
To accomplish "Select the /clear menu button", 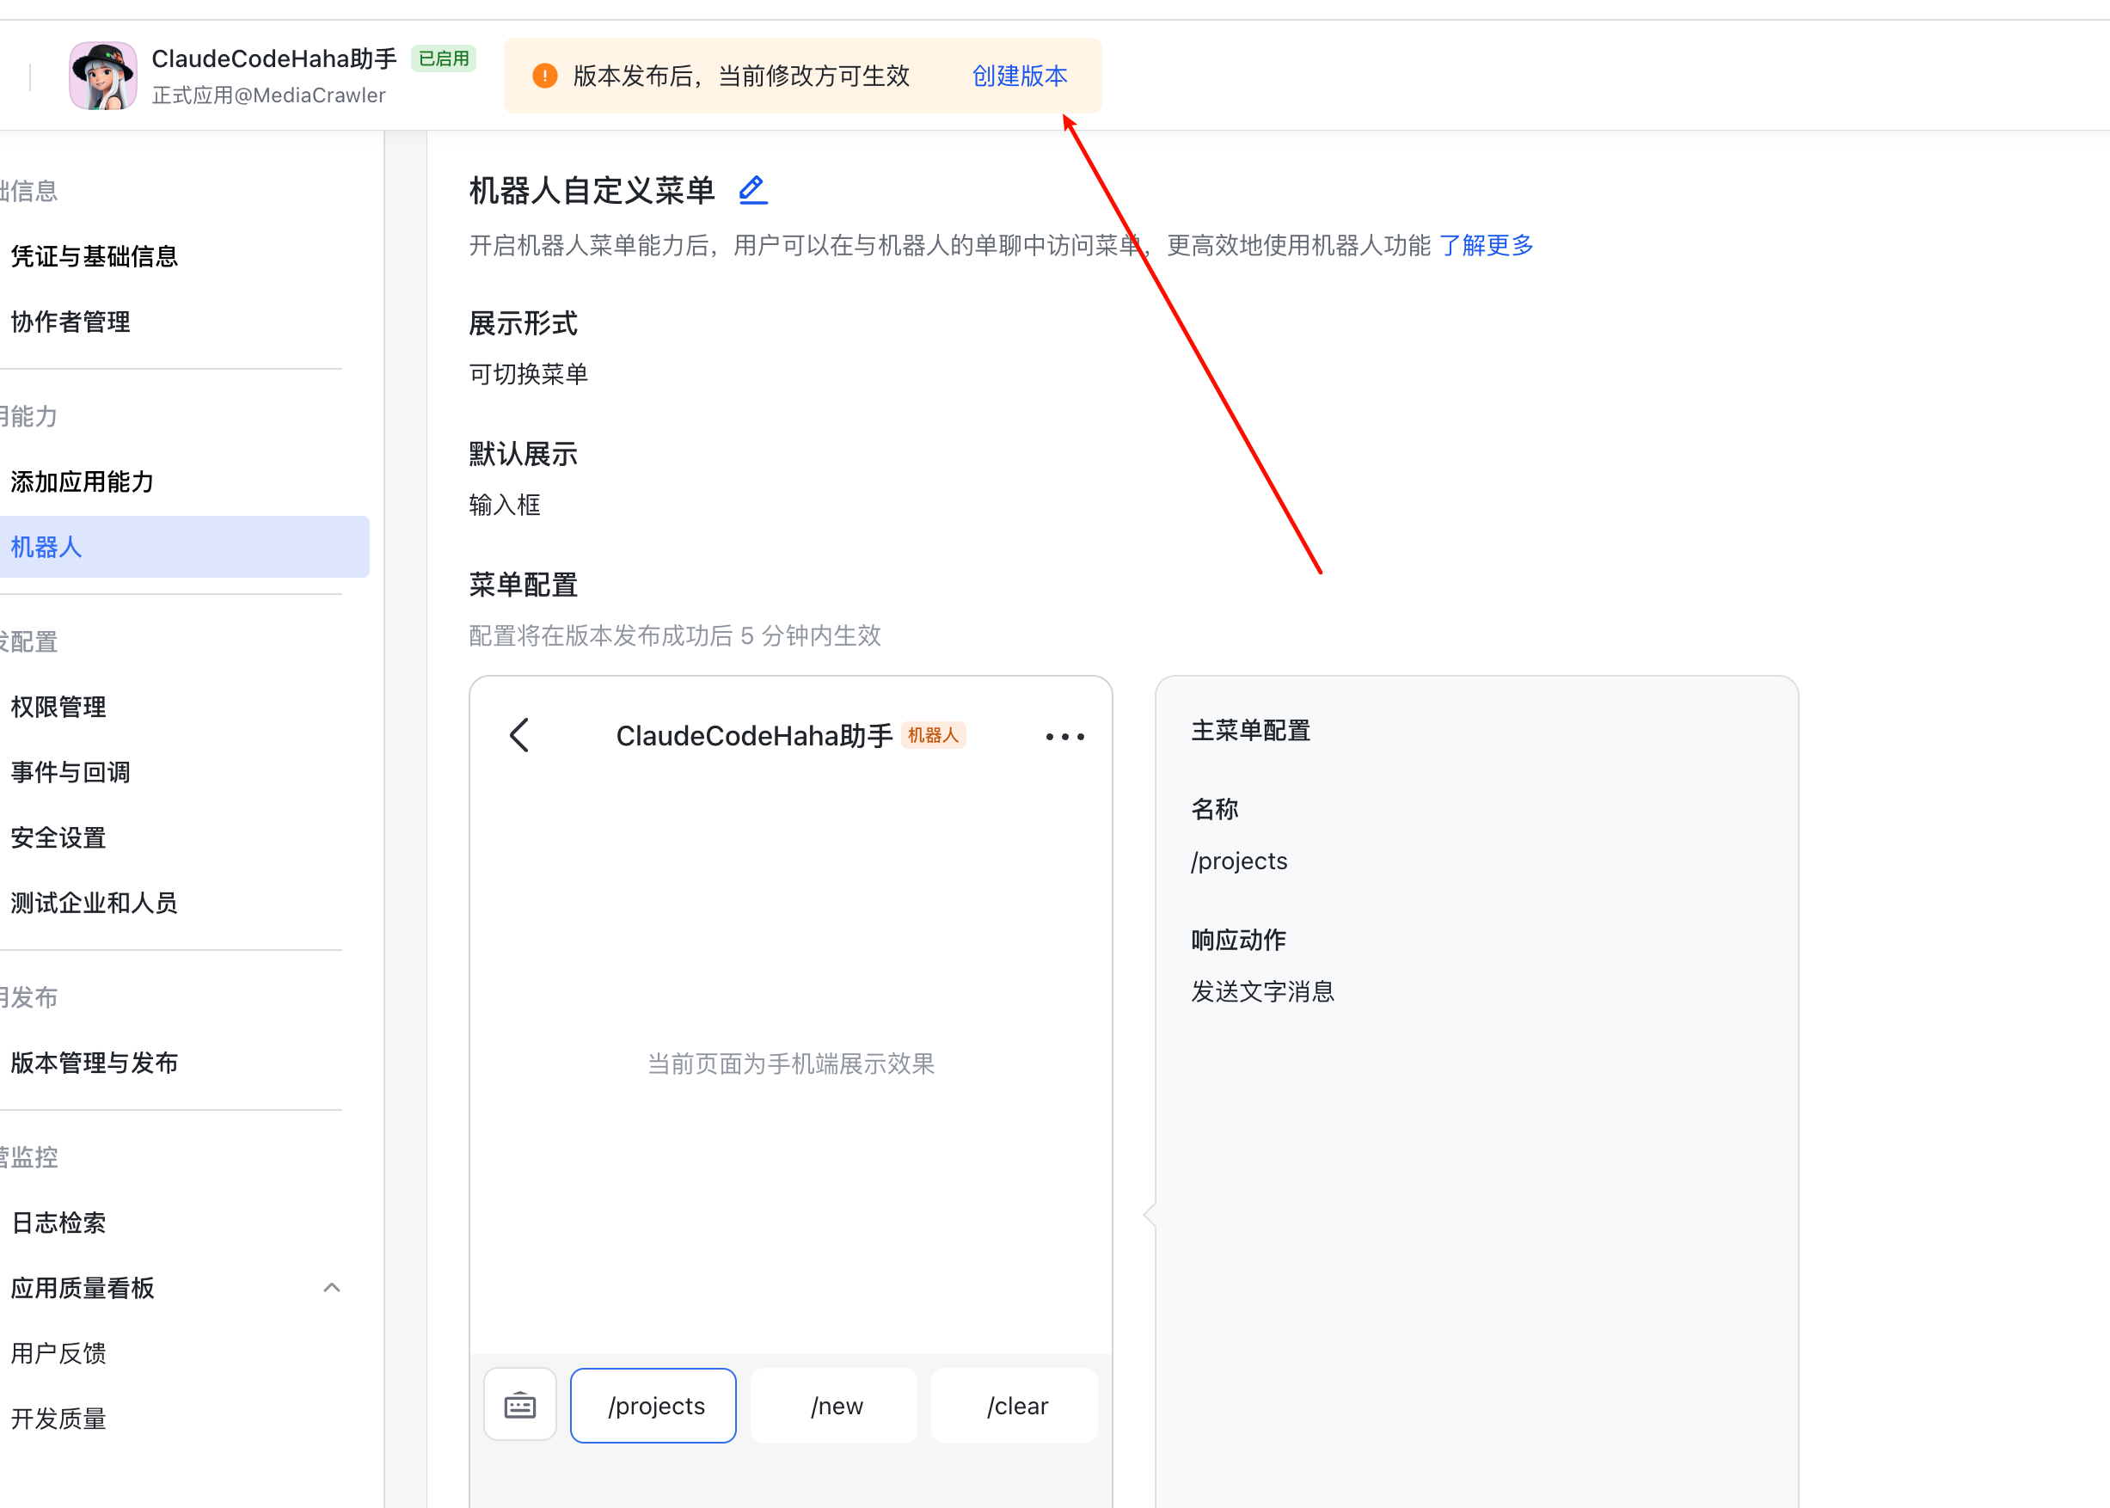I will (1014, 1406).
